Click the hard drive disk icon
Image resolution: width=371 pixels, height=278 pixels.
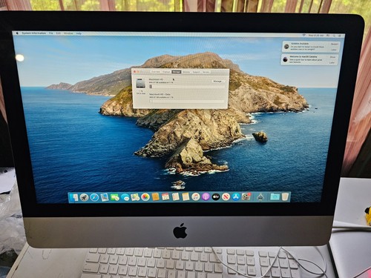click(142, 83)
